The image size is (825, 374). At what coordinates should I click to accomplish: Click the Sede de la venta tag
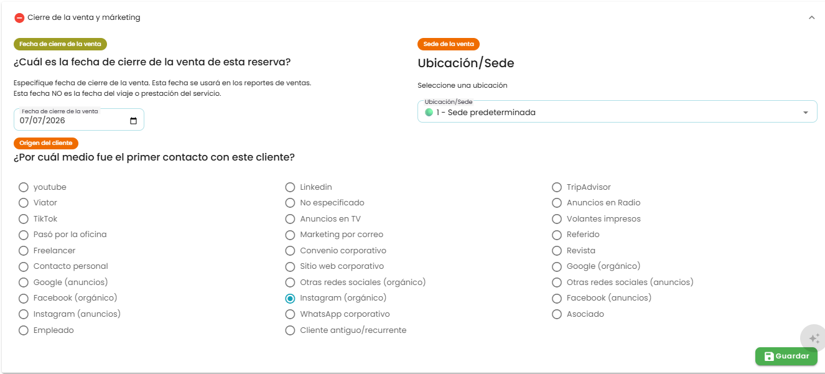coord(449,44)
